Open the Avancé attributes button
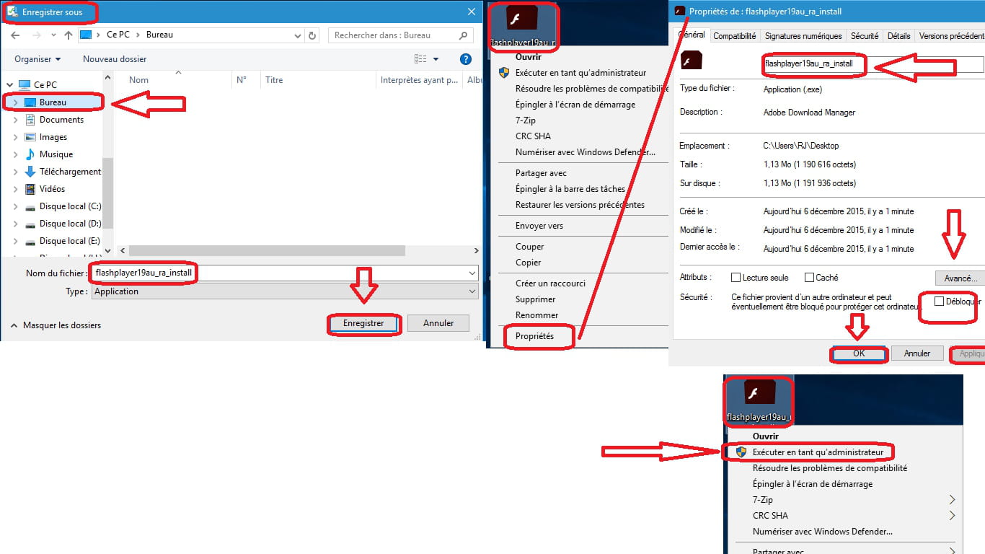985x554 pixels. pos(960,278)
